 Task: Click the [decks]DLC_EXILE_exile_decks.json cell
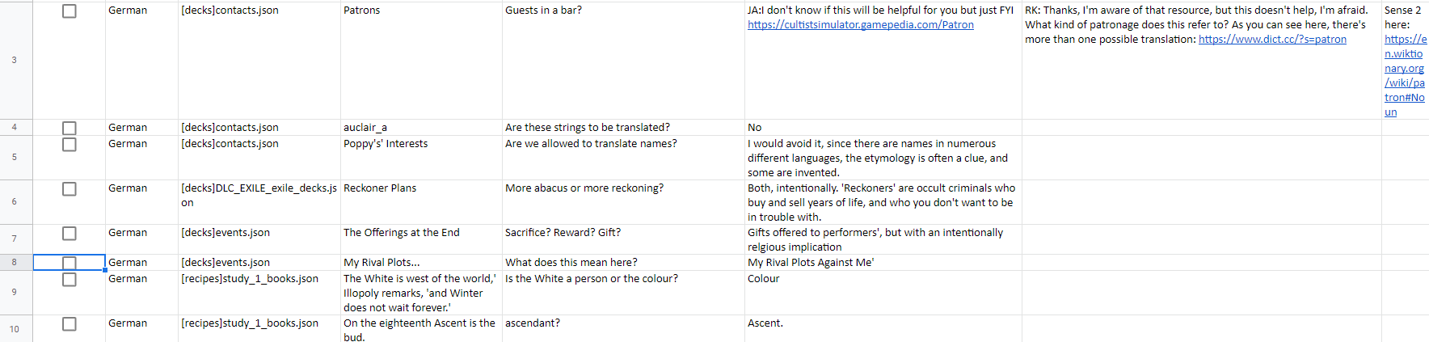pyautogui.click(x=259, y=202)
